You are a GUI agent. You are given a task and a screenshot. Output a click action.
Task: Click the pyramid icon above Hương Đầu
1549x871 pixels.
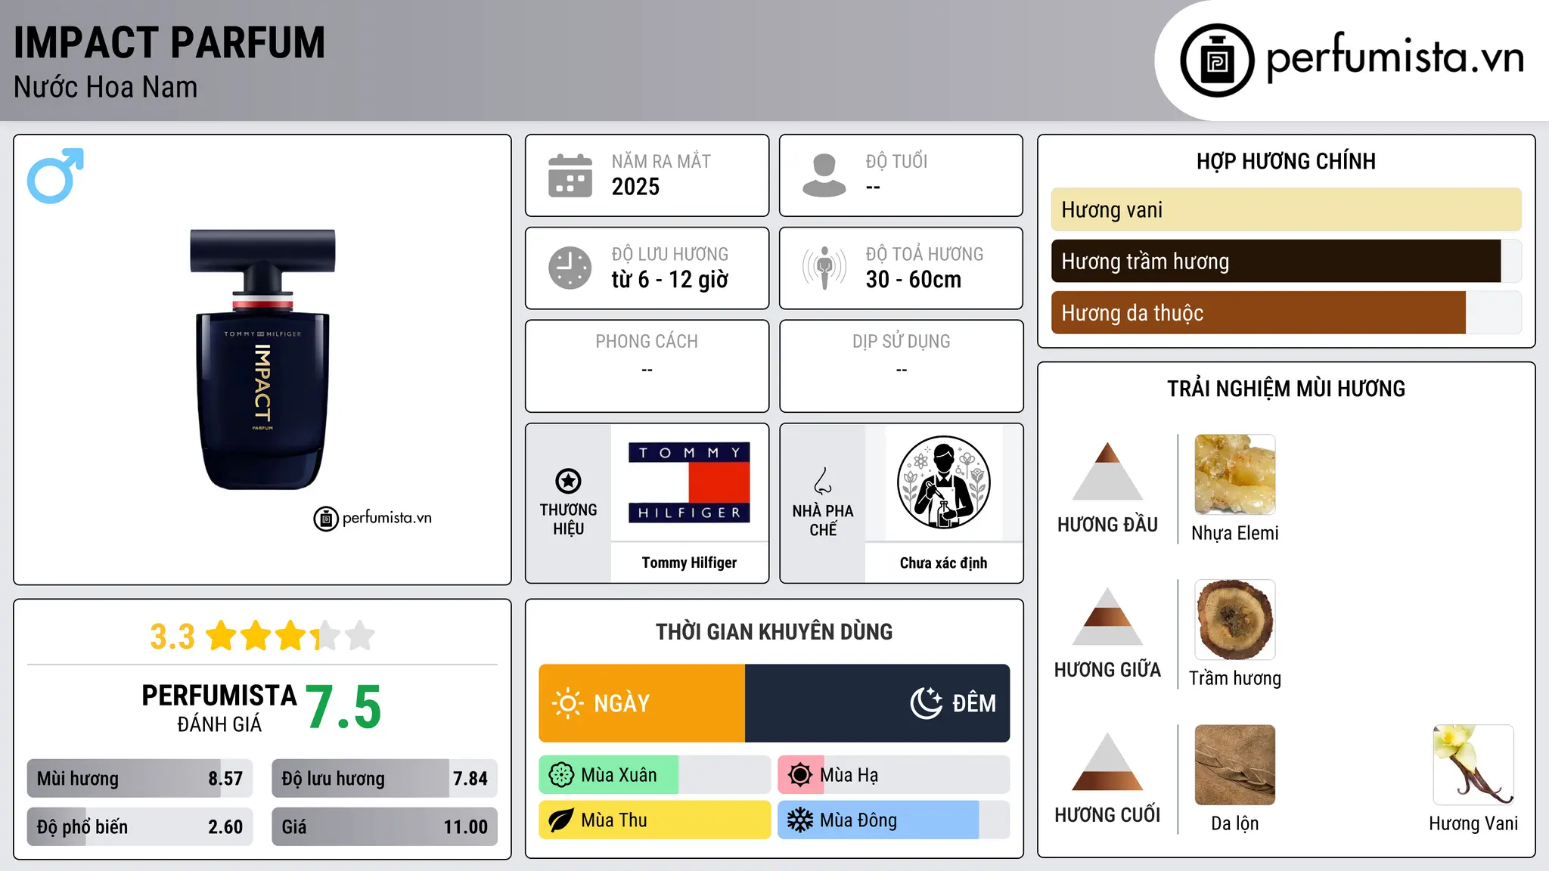pyautogui.click(x=1107, y=471)
